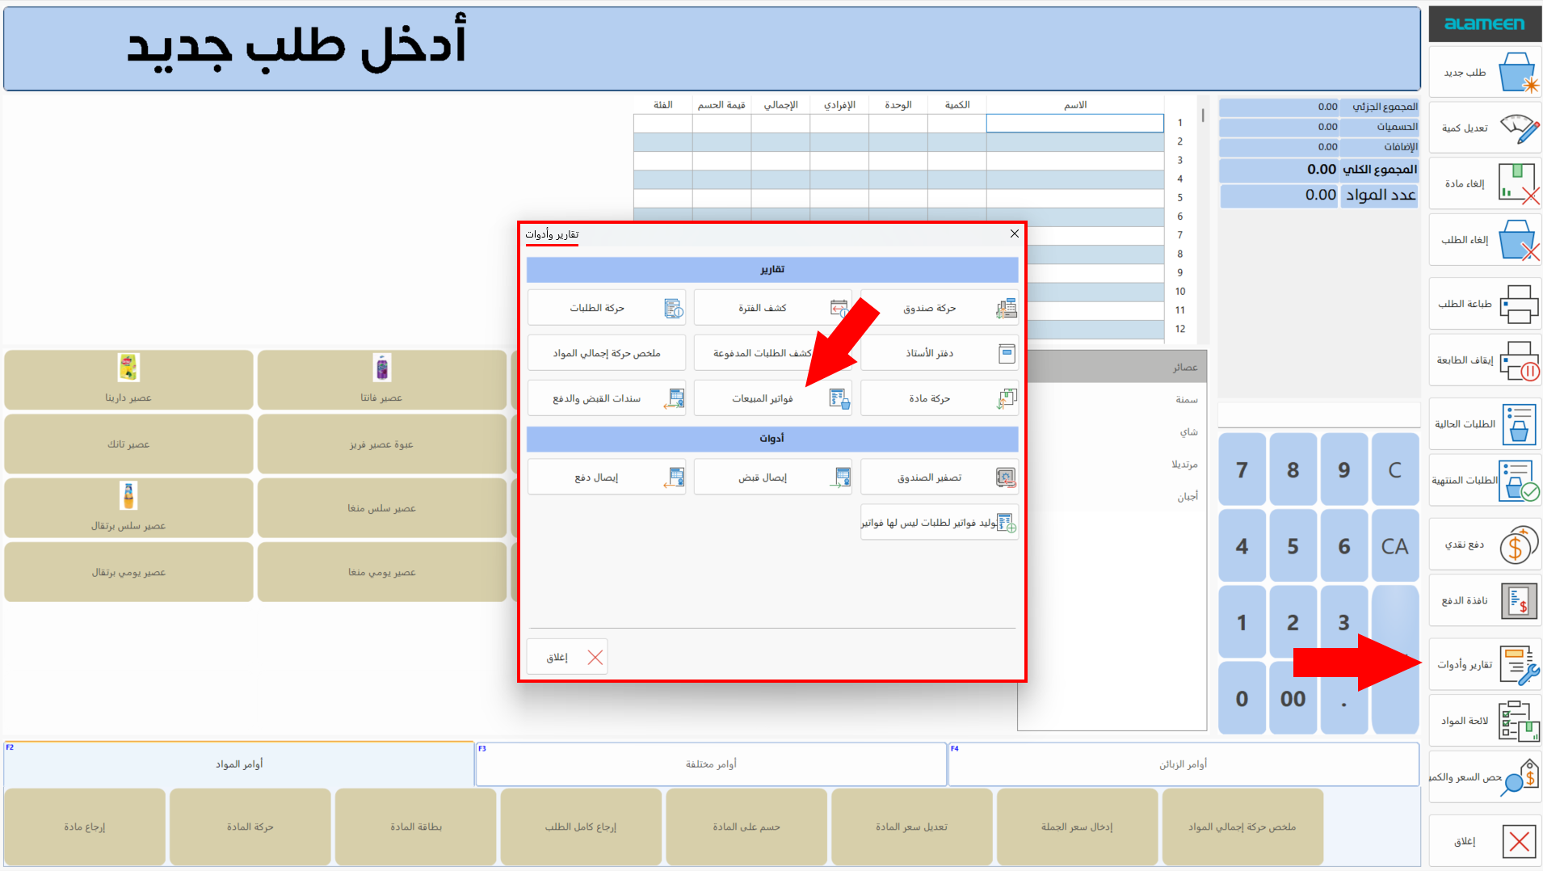
Task: Open فواتير المبيعات sales invoices report
Action: (x=771, y=398)
